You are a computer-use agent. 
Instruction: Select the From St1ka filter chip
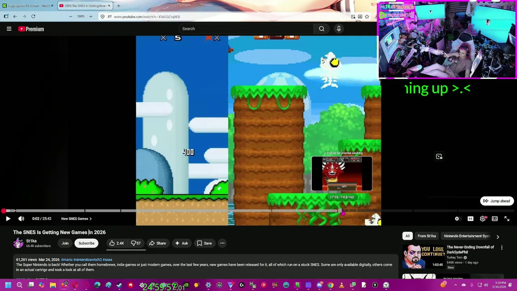click(427, 236)
